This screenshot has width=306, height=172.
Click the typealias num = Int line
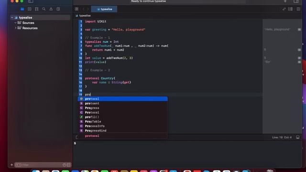point(102,42)
